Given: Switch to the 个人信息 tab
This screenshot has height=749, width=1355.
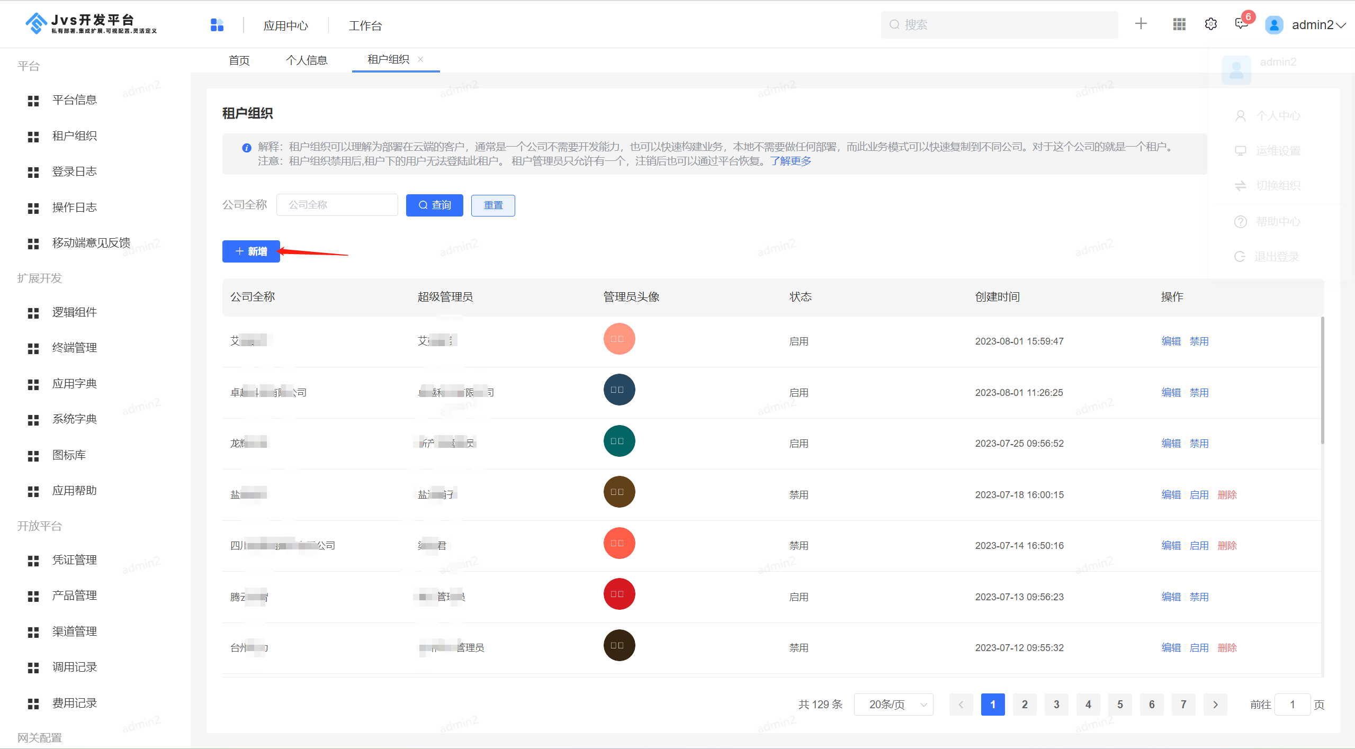Looking at the screenshot, I should click(307, 60).
